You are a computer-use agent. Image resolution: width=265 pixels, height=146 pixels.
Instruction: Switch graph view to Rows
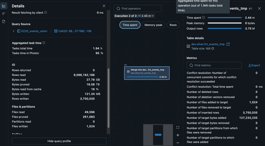coord(173,25)
